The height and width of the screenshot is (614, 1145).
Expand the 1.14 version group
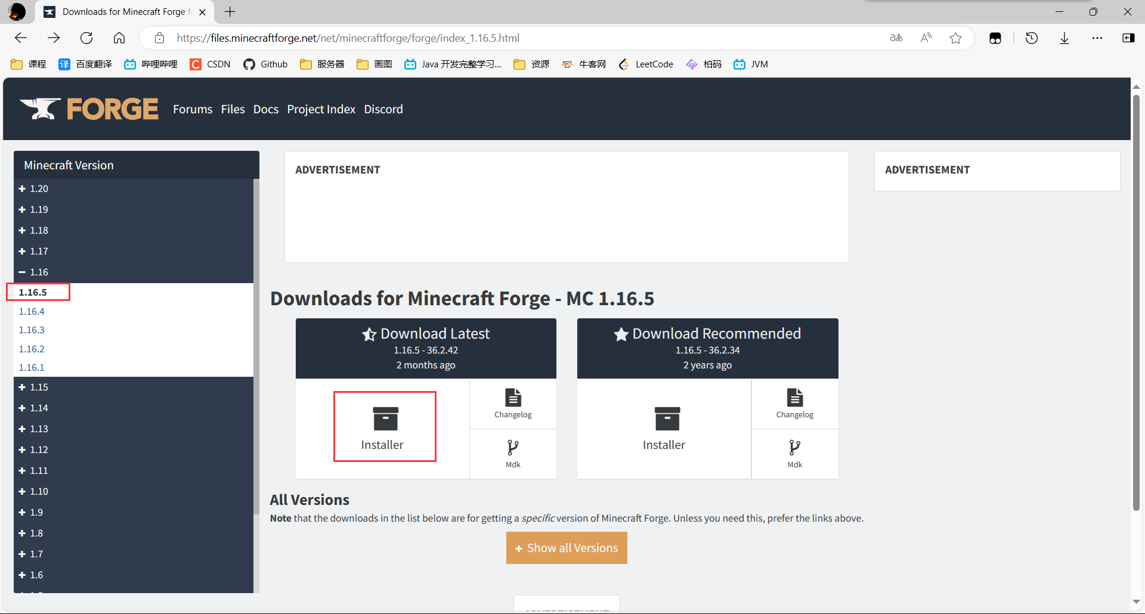[33, 408]
